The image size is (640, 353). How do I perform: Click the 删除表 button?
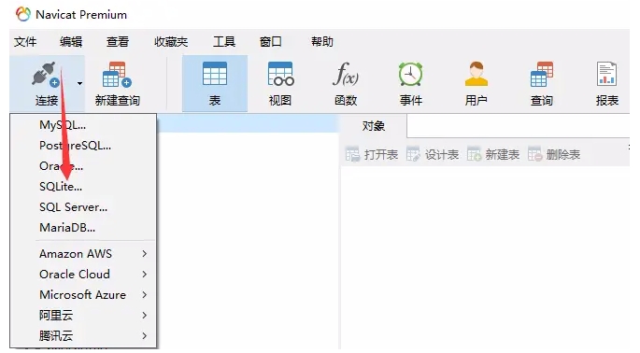pyautogui.click(x=554, y=155)
